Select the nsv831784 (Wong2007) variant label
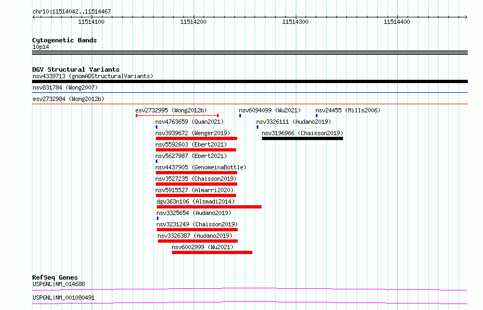483x310 pixels. (x=65, y=87)
